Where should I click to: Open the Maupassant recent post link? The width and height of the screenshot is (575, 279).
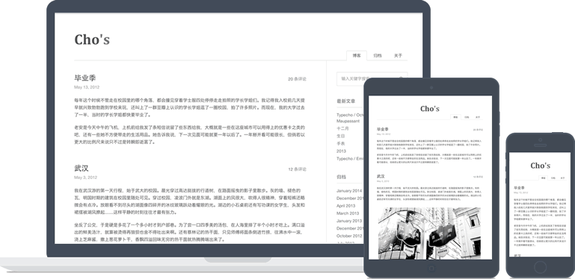(x=348, y=121)
